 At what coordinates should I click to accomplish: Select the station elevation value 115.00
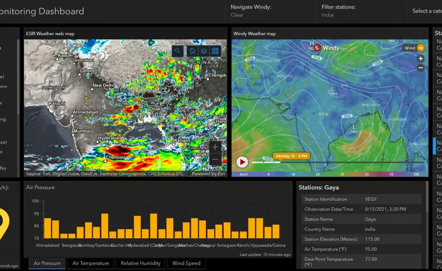pyautogui.click(x=372, y=239)
